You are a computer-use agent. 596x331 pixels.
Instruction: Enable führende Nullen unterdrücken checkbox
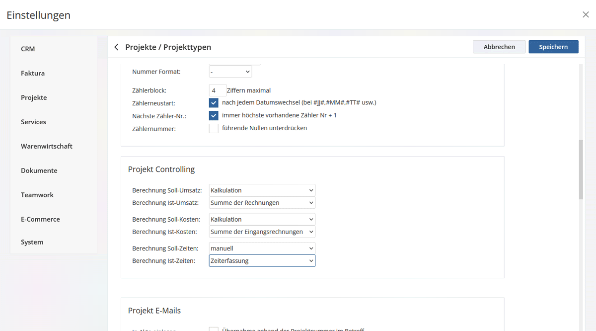[x=214, y=129]
